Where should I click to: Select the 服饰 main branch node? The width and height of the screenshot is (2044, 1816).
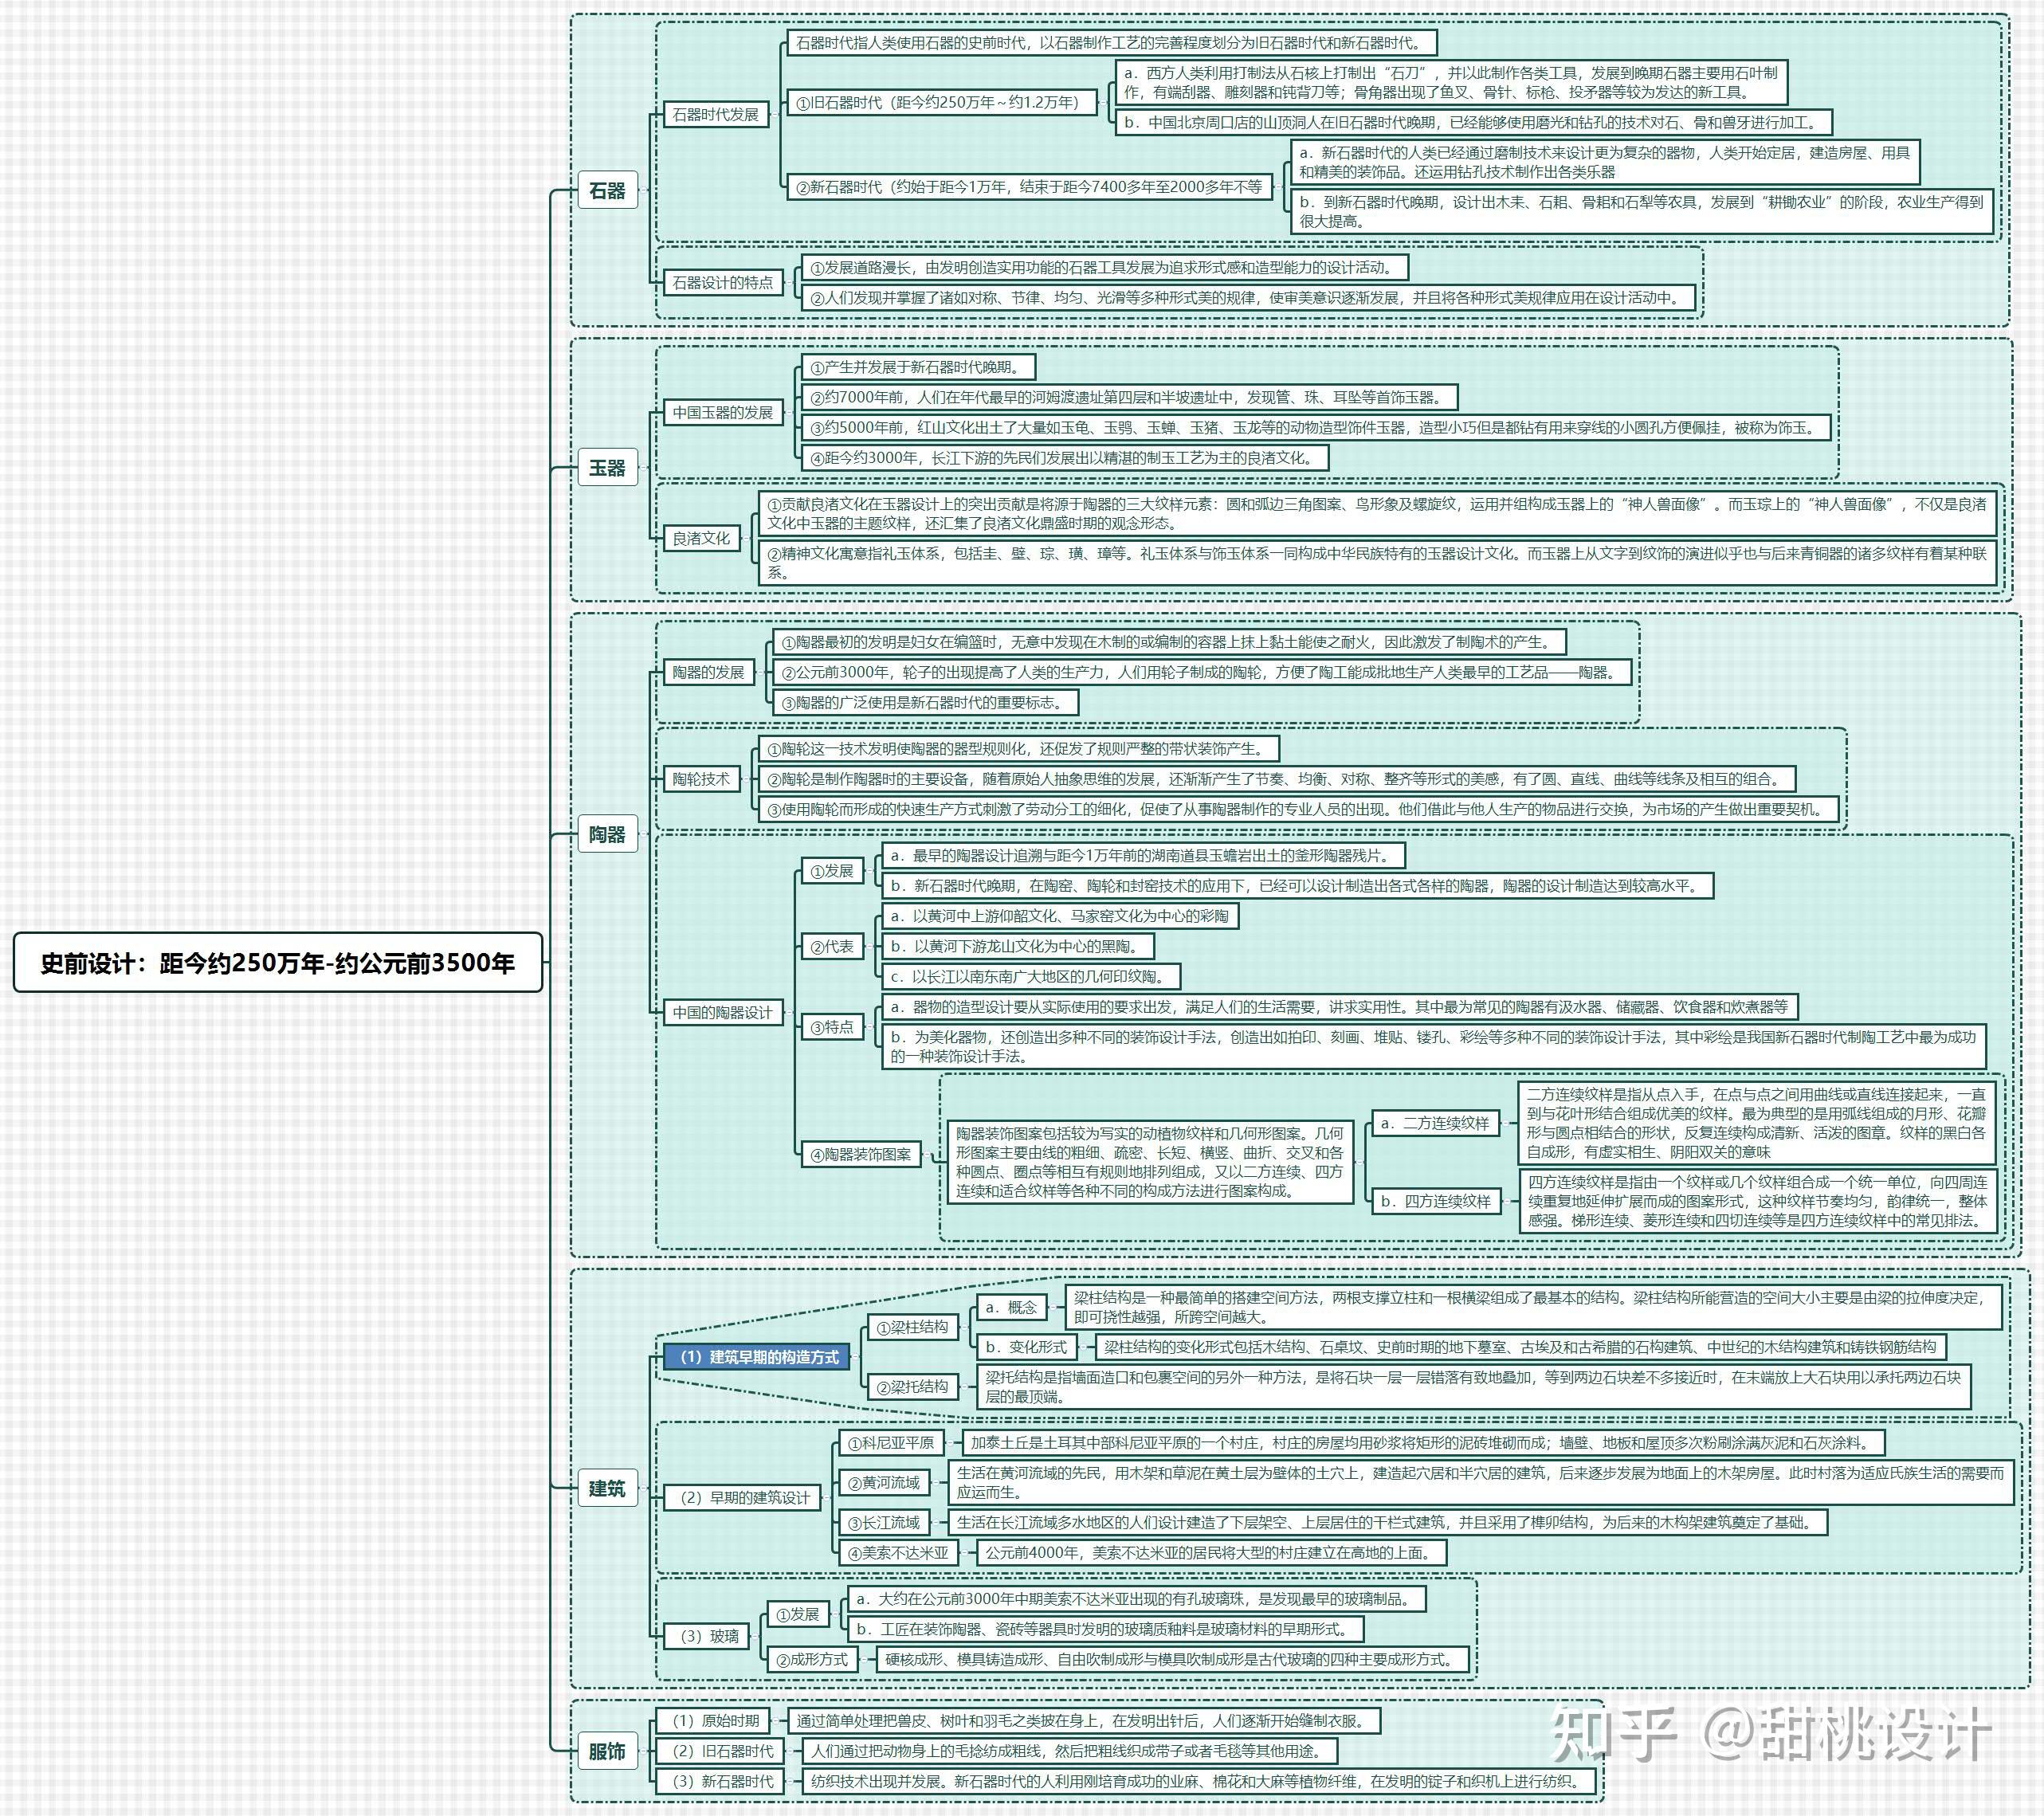tap(607, 1751)
